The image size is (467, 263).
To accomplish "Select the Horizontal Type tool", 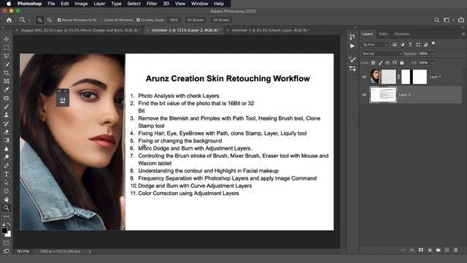I will [7, 174].
